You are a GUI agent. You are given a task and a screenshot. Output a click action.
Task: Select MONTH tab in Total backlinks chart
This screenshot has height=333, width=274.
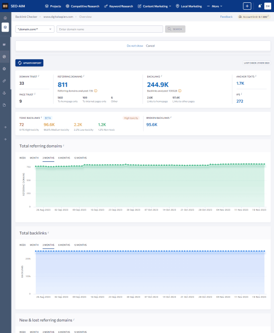click(x=34, y=245)
